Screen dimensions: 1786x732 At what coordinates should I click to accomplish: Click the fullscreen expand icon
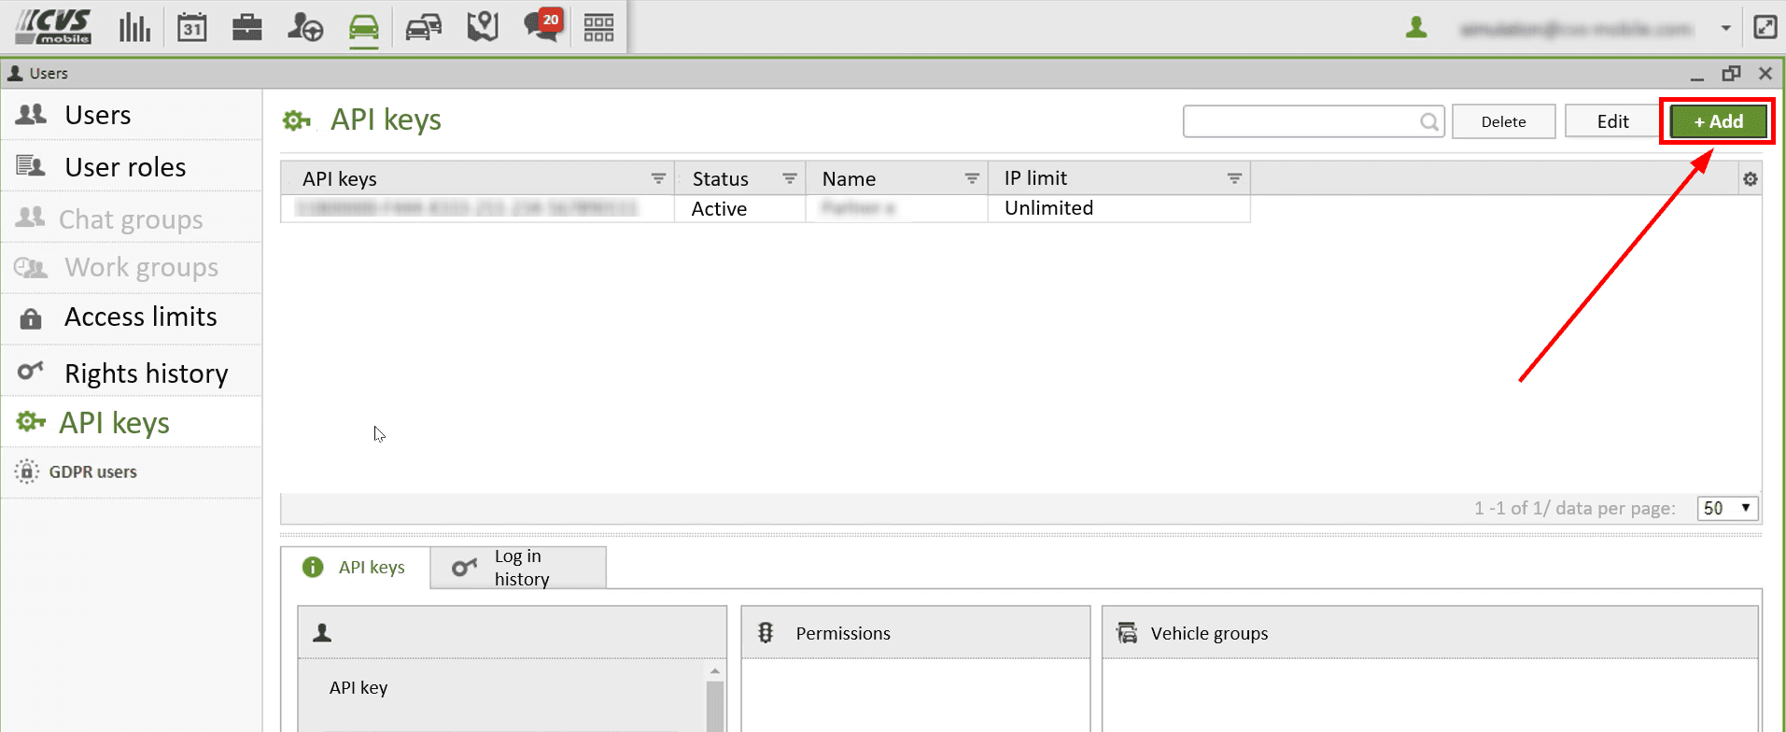(x=1765, y=27)
